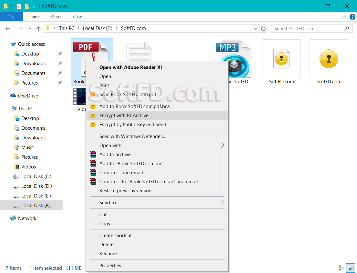Open pinned Desktop under Quick access
357x273 pixels.
pyautogui.click(x=30, y=54)
